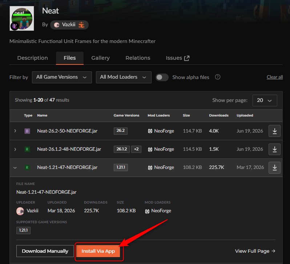Toggle the Show alpha files switch

pyautogui.click(x=162, y=77)
